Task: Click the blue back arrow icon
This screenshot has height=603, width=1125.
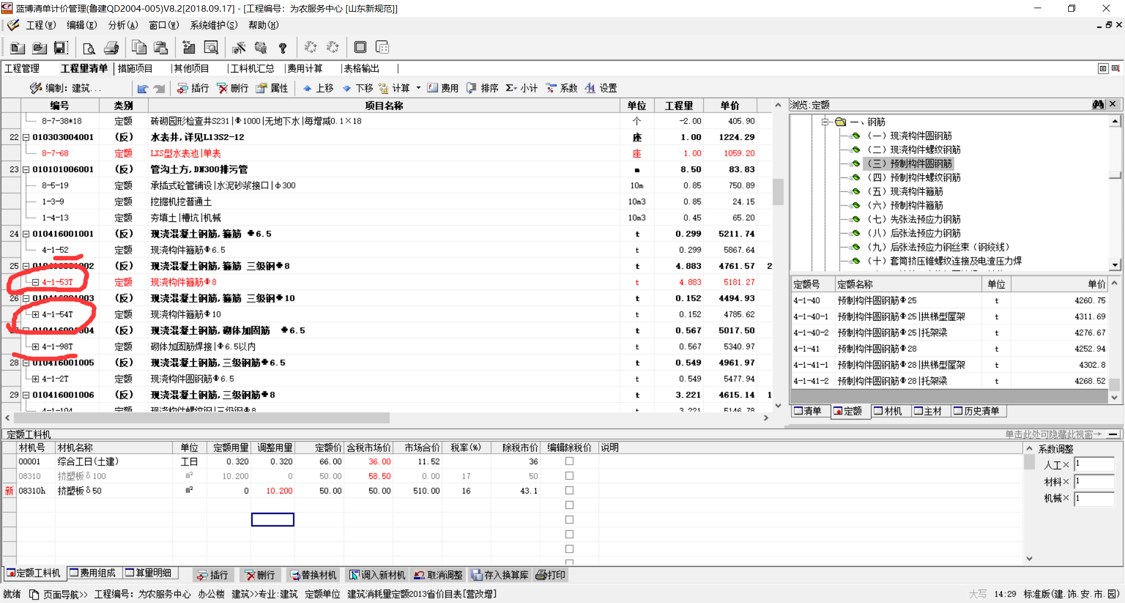Action: pos(142,88)
